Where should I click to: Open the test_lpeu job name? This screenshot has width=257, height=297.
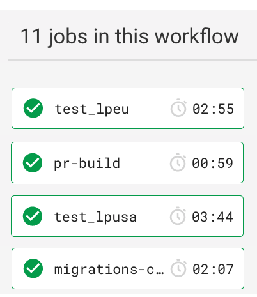[92, 109]
